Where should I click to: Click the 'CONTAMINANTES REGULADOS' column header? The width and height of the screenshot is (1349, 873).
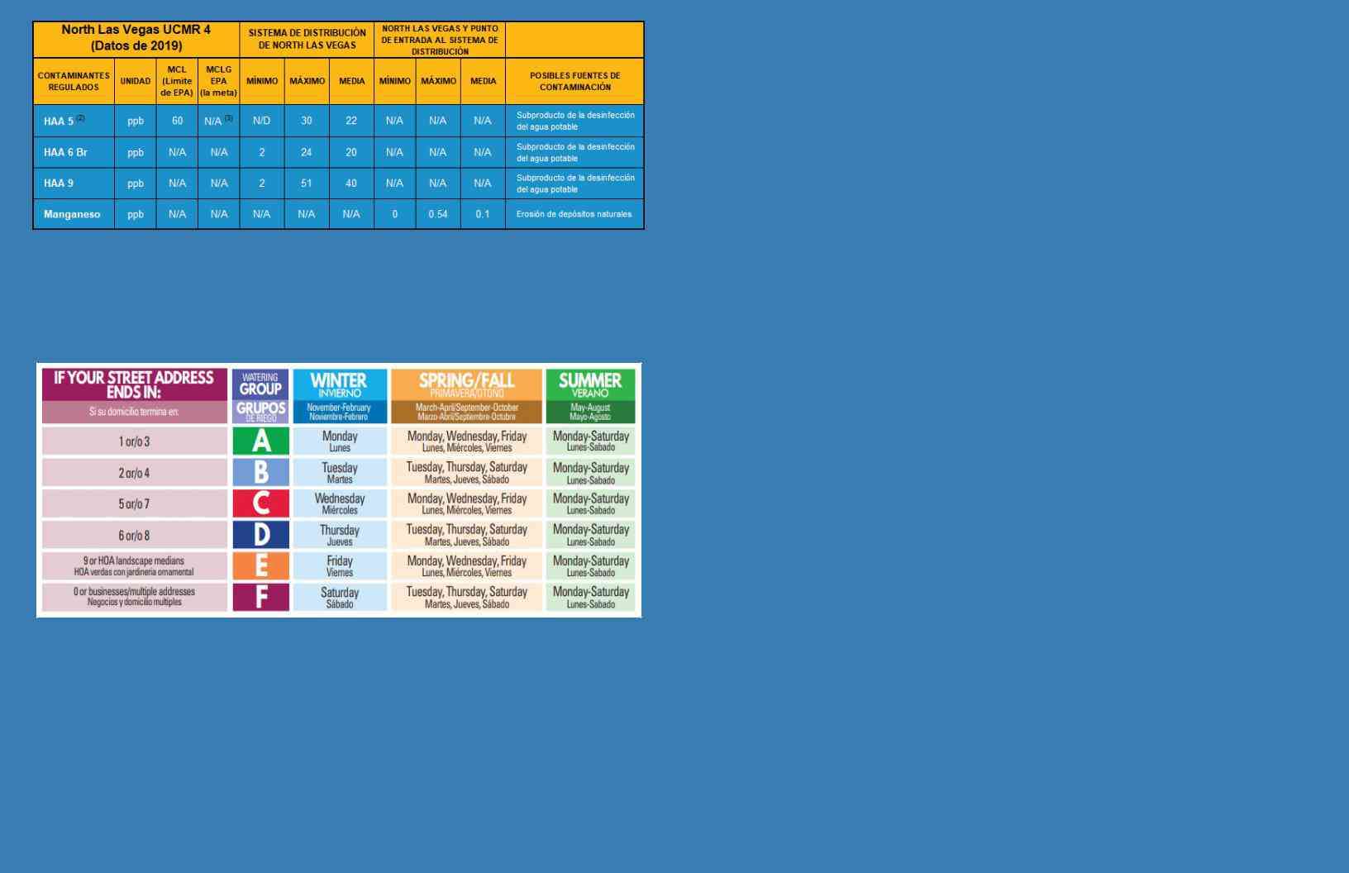click(x=74, y=81)
